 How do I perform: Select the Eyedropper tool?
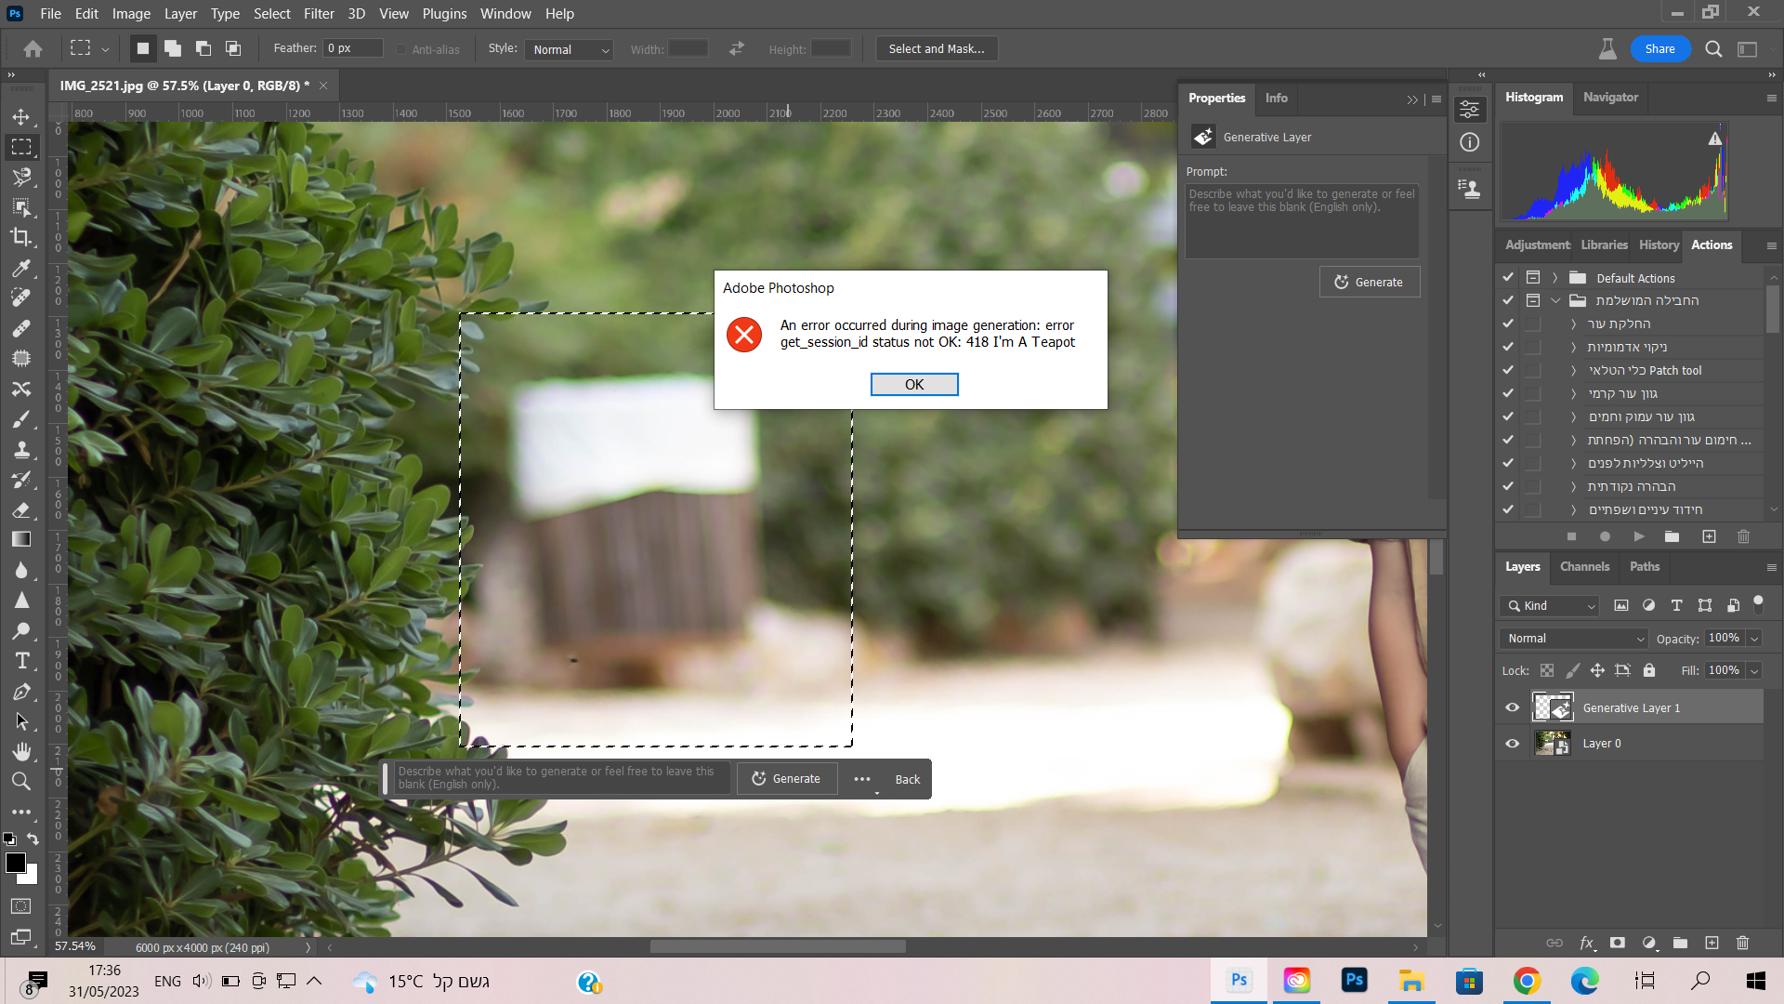(20, 268)
